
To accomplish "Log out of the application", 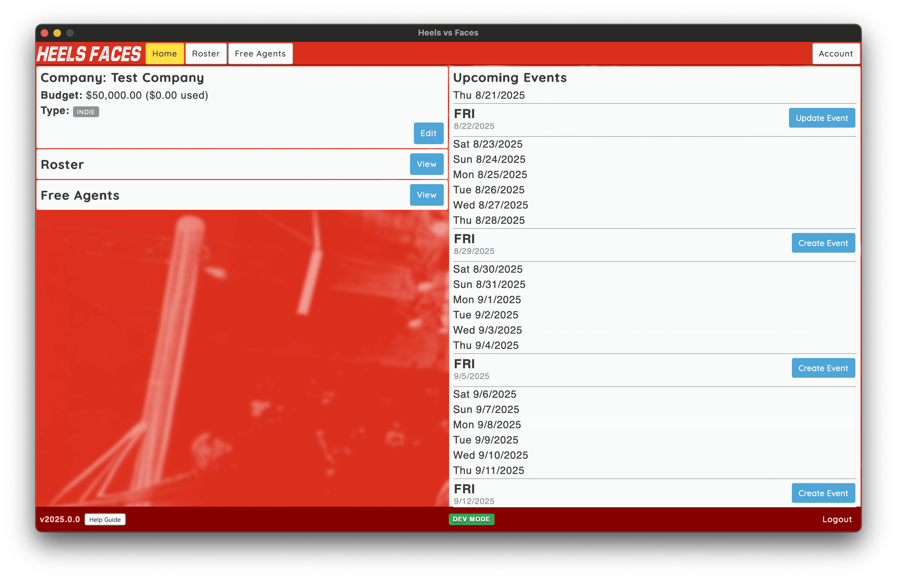I will tap(837, 519).
